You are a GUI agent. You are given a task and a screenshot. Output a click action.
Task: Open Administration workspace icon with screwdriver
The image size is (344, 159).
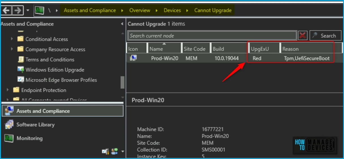[105, 151]
